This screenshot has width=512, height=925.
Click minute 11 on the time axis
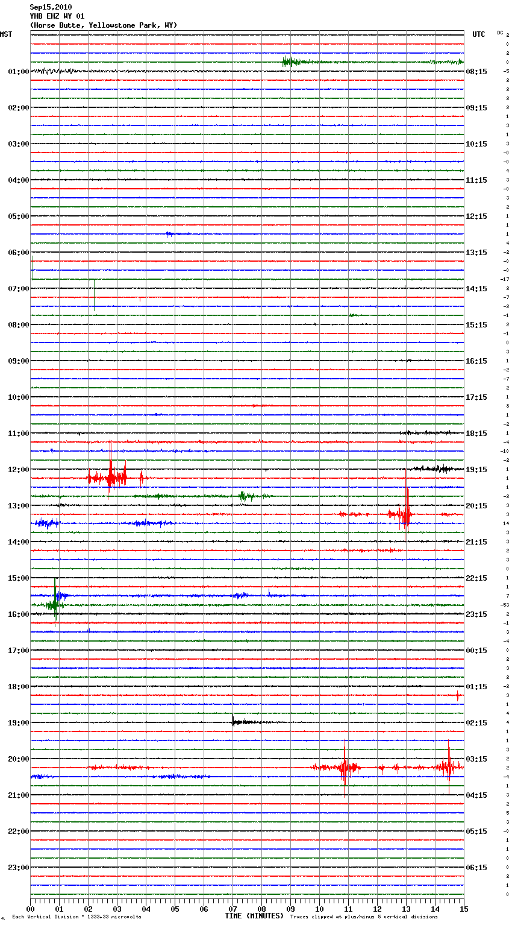pos(348,909)
